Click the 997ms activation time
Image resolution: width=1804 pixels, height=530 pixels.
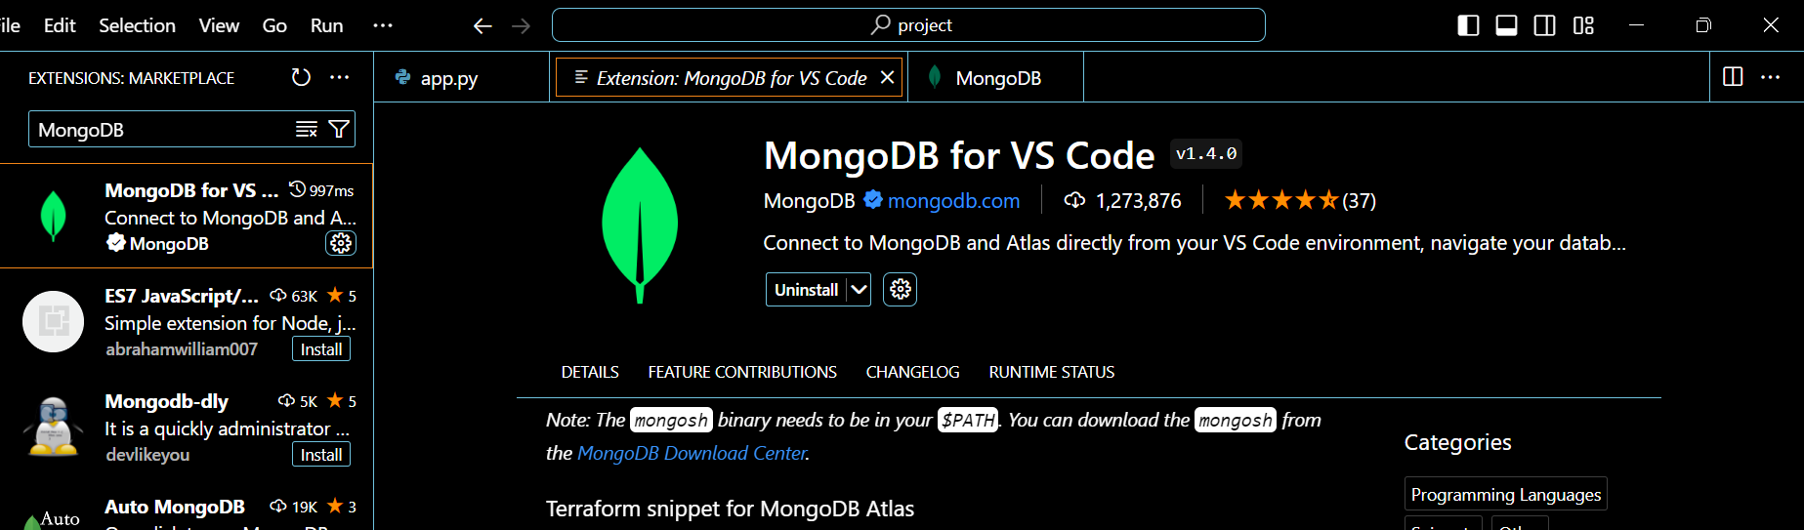click(x=321, y=190)
